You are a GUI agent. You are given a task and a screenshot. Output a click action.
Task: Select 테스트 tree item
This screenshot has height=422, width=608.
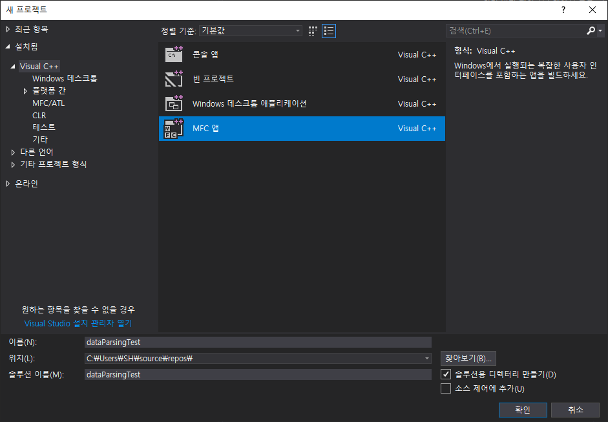(44, 127)
